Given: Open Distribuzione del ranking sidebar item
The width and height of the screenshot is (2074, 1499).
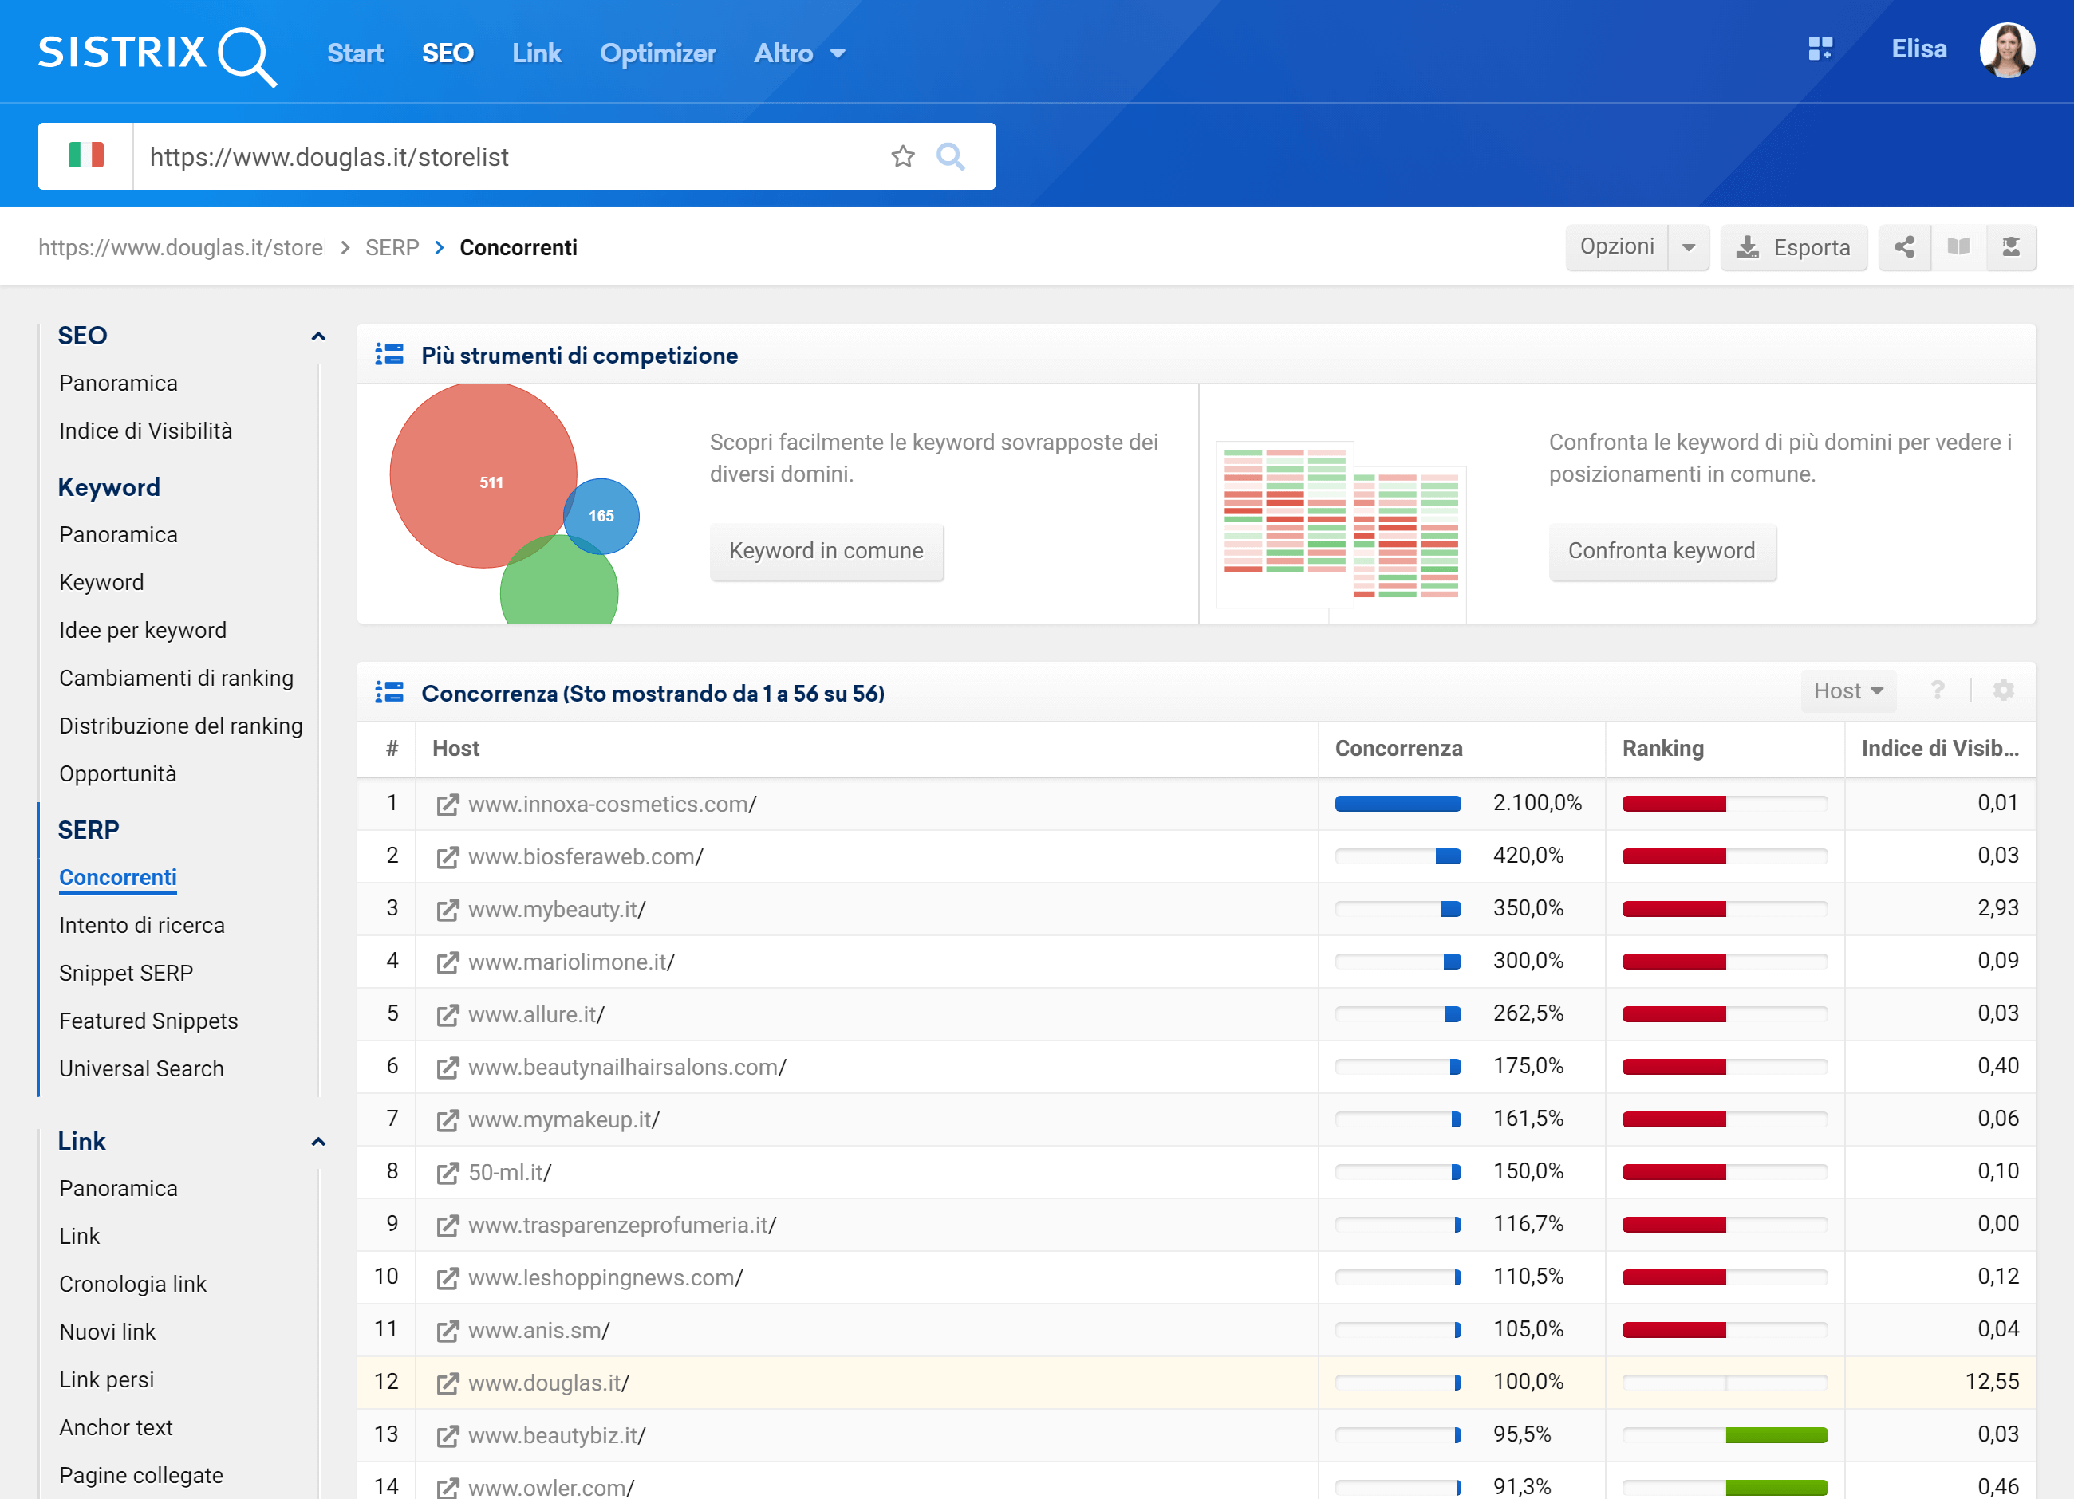Looking at the screenshot, I should (x=180, y=726).
